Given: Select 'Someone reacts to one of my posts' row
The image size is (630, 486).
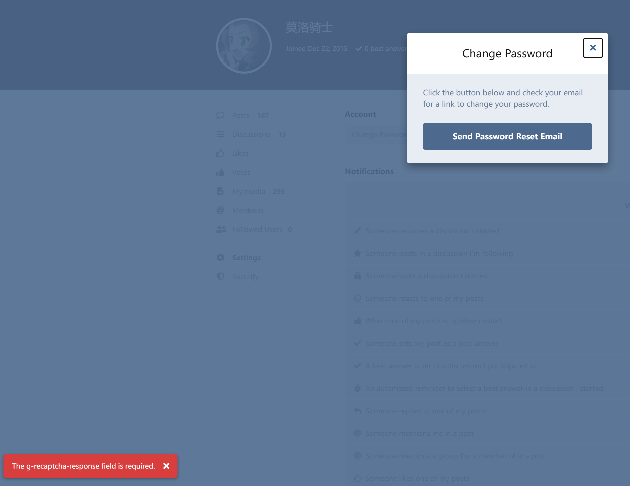Looking at the screenshot, I should (x=487, y=298).
